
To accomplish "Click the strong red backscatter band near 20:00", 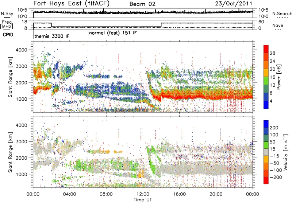I will 216,96.
